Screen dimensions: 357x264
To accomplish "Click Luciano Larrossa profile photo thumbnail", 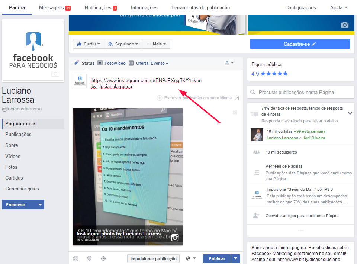I will [257, 135].
